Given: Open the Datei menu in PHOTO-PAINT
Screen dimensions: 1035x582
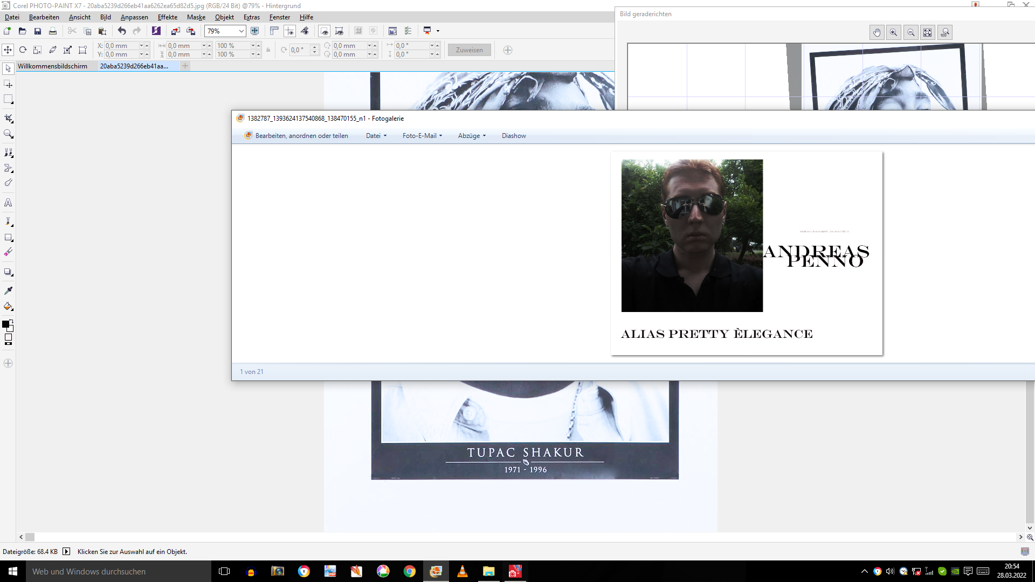Looking at the screenshot, I should [12, 17].
